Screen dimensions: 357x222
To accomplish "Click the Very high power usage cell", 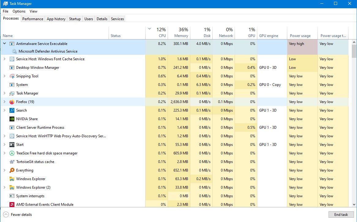I will (x=302, y=47).
